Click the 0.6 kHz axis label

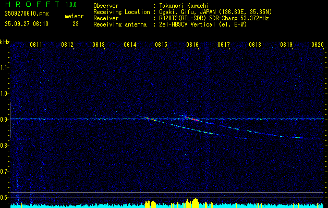tap(4, 198)
